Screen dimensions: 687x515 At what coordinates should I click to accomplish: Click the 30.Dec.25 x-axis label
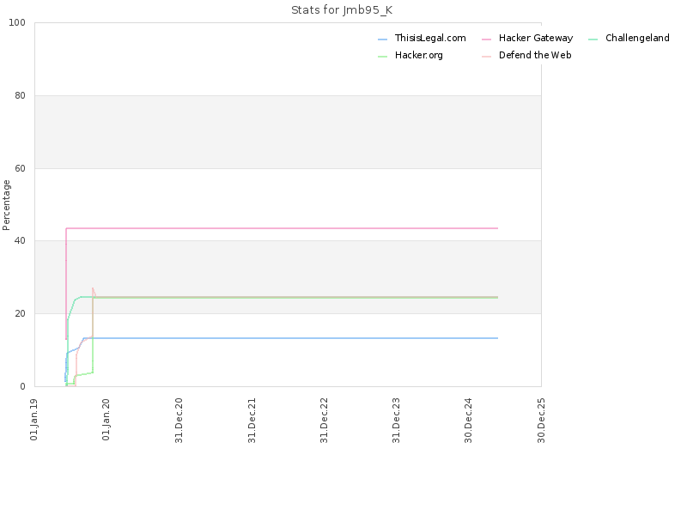point(541,421)
